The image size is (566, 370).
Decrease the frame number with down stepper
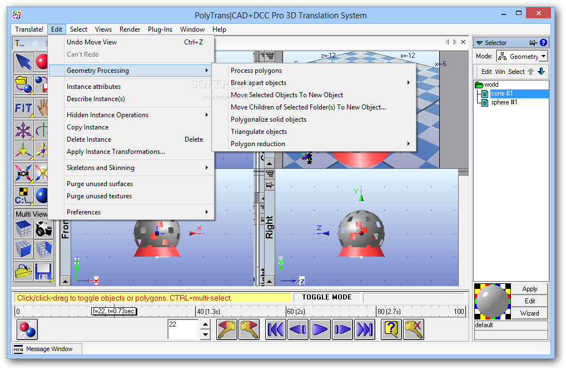click(x=205, y=334)
